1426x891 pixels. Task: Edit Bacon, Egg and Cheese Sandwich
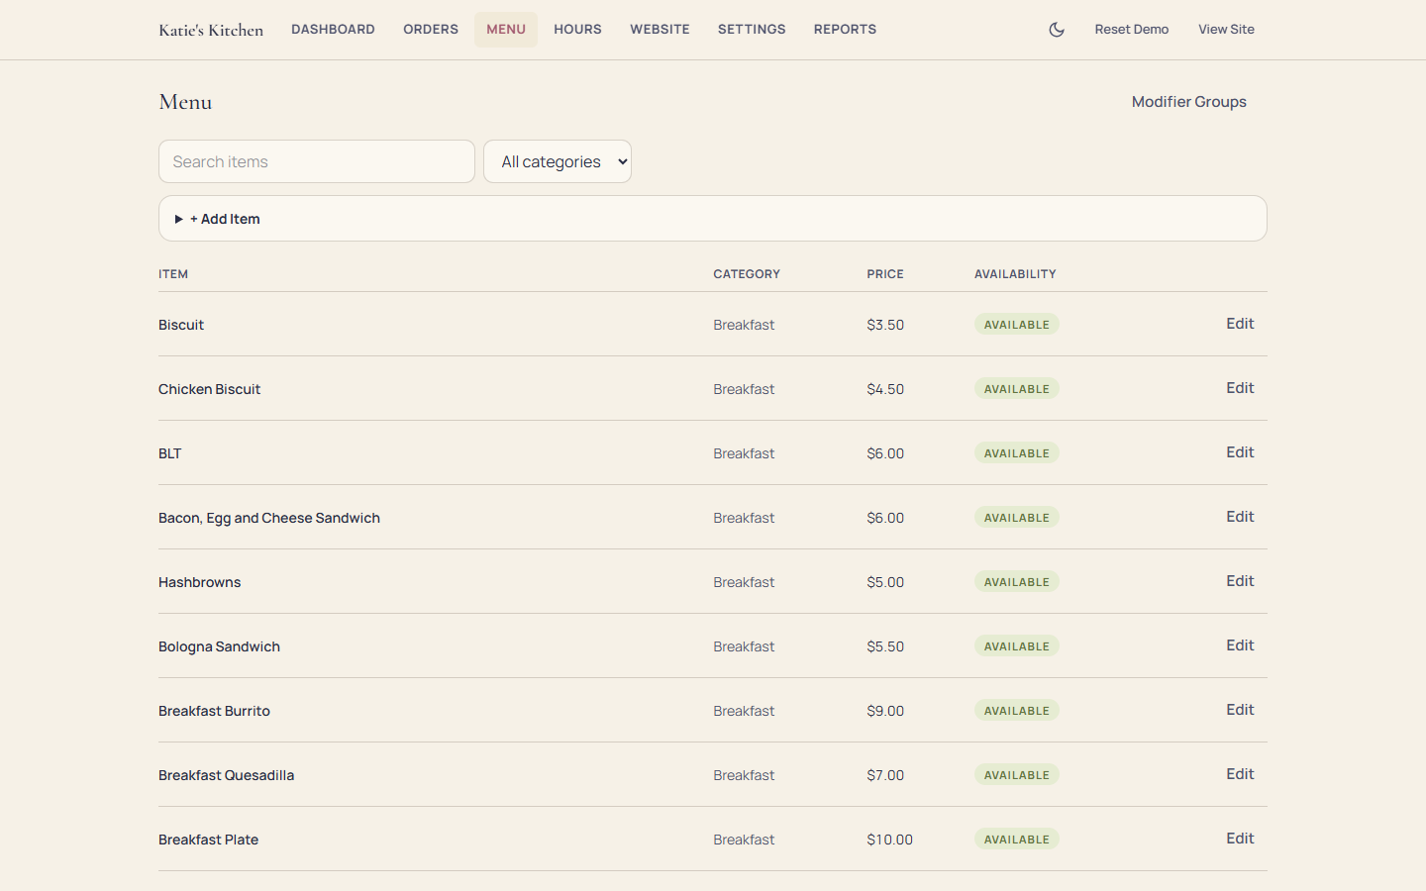(1240, 517)
